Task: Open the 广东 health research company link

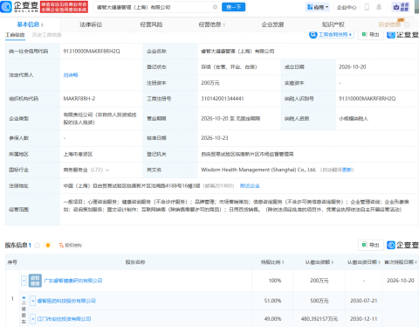Action: pyautogui.click(x=73, y=281)
